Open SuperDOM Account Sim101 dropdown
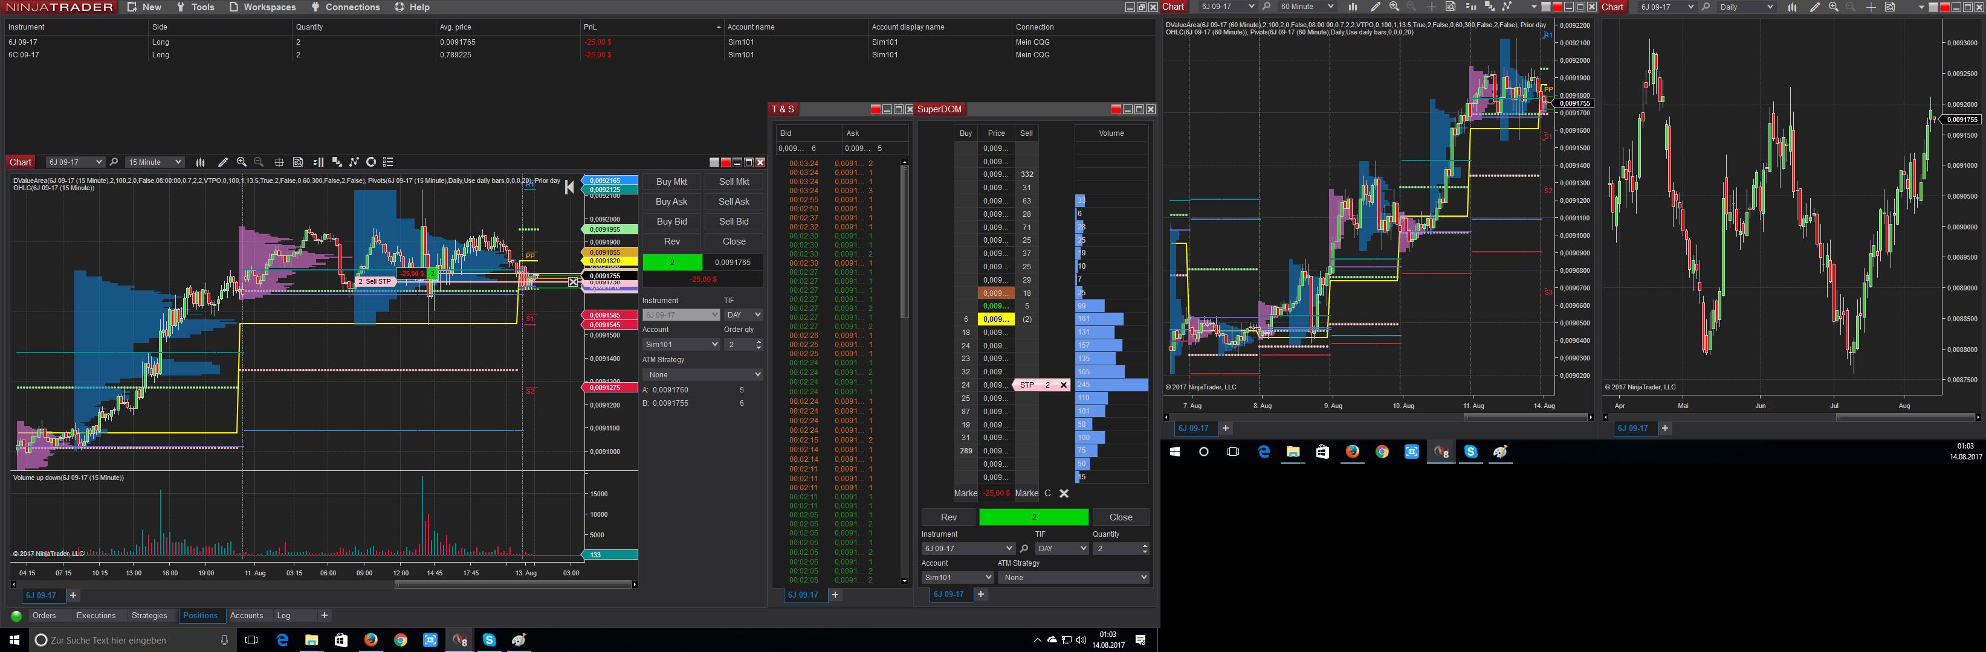1986x652 pixels. pos(957,577)
